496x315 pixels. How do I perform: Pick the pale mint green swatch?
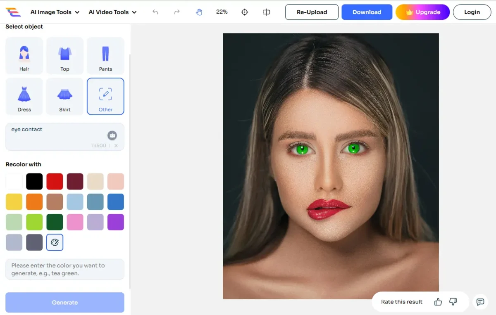pyautogui.click(x=14, y=222)
